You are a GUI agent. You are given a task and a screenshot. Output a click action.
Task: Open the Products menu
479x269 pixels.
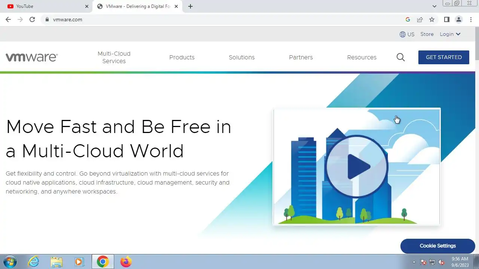182,57
